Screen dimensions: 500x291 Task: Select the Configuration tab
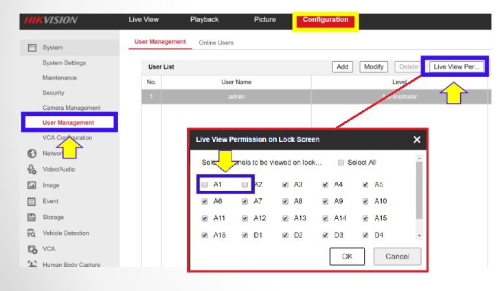point(326,20)
